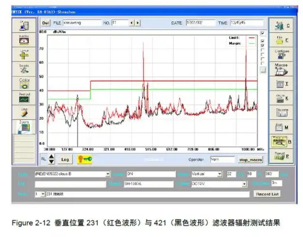The image size is (303, 237).
Task: Toggle the second trace checkbox beside graph
Action: pos(262,40)
